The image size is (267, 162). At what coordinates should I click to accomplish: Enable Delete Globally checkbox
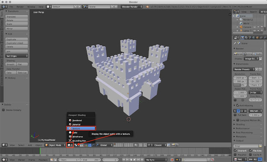(x=3, y=110)
